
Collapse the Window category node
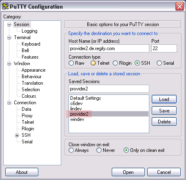pos(9,64)
